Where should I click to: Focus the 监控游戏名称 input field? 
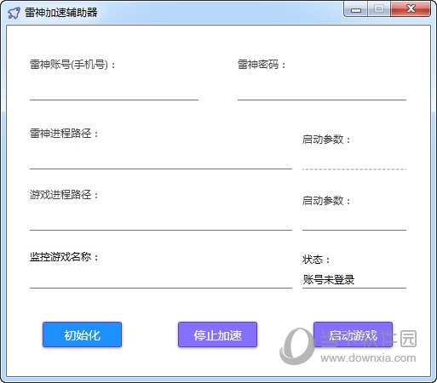pos(161,280)
